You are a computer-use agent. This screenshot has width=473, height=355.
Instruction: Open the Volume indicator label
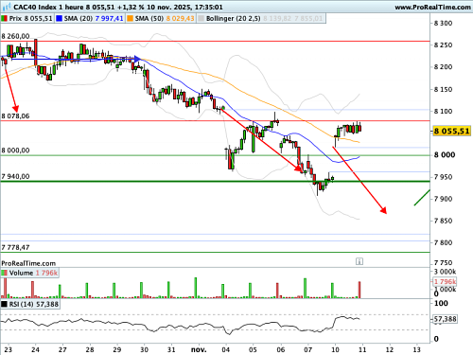[x=21, y=273]
